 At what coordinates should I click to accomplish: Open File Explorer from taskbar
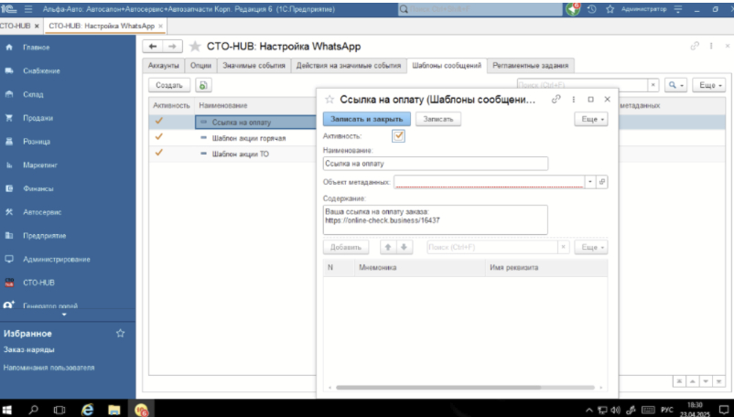[114, 410]
